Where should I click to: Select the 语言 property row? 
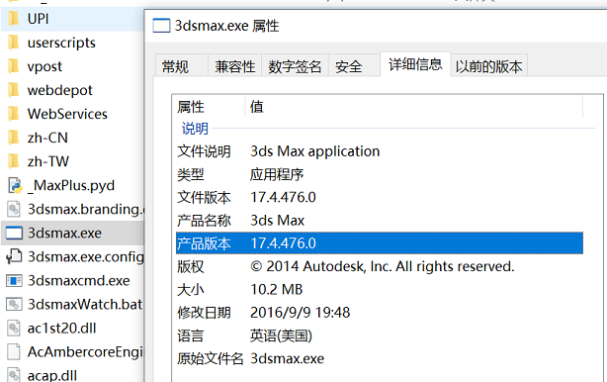(x=380, y=335)
